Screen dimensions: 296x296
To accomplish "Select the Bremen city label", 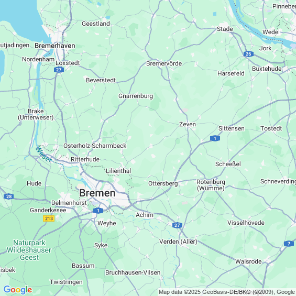I will coord(97,193).
